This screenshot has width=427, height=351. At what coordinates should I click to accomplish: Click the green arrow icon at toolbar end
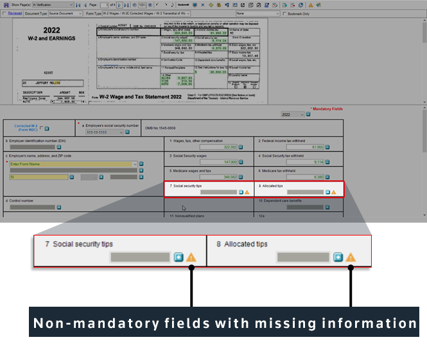[x=318, y=5]
